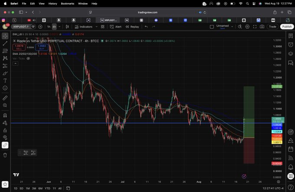295x192 pixels.
Task: Open Safari's History menu
Action: [52, 3]
